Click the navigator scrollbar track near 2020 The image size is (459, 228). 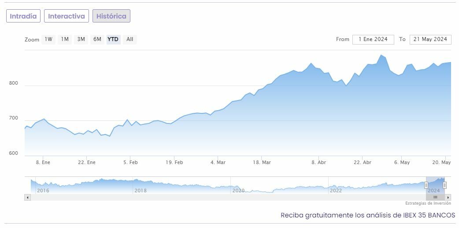coord(238,198)
